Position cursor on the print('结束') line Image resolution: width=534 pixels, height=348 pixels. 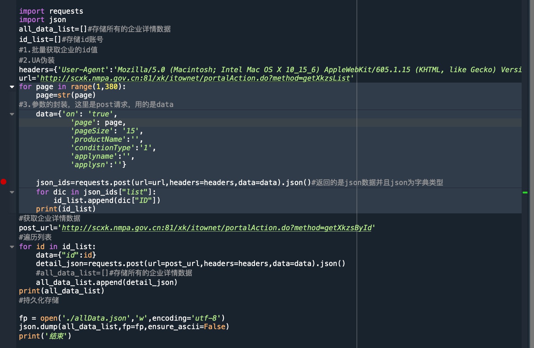[x=46, y=336]
